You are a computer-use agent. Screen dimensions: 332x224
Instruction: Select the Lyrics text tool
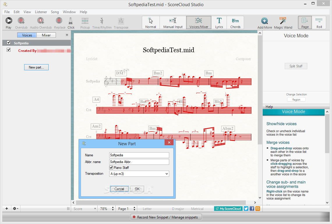tap(219, 22)
